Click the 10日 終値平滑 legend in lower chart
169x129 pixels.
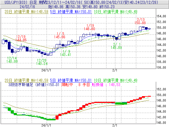(116, 80)
